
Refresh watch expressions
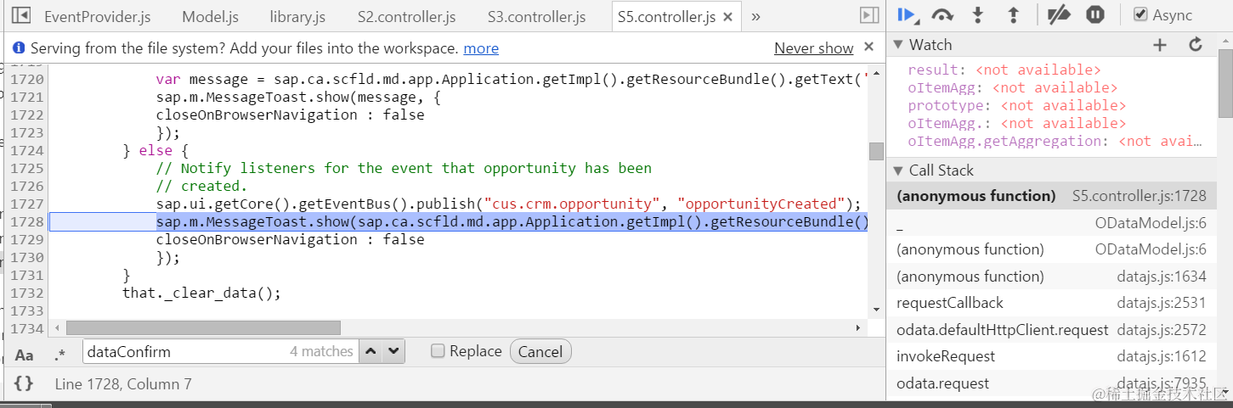1196,45
